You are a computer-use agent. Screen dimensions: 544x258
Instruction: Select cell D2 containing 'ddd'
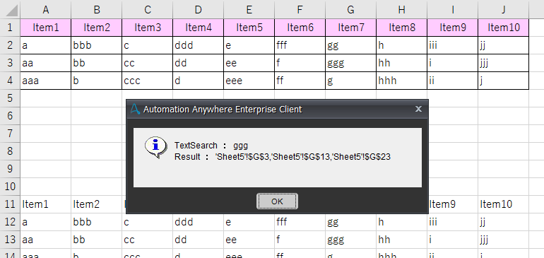198,45
